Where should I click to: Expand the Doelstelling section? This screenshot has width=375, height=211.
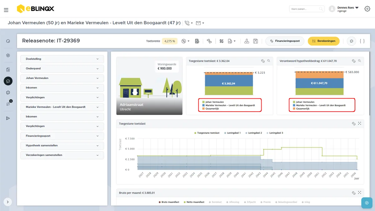(x=62, y=59)
